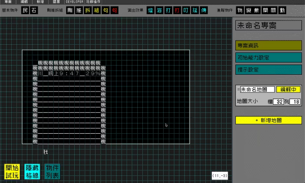Select the 石 stone object icon
This screenshot has height=183, width=305.
(34, 10)
